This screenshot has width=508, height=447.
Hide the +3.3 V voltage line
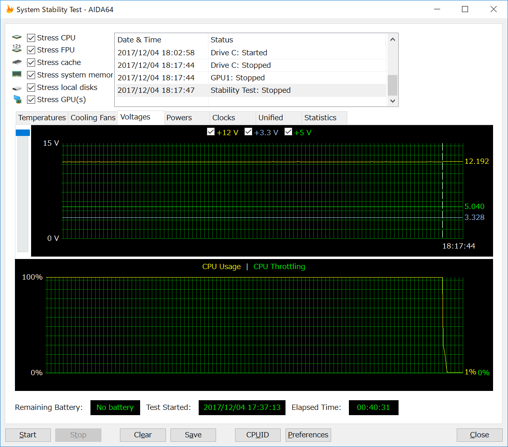coord(248,132)
